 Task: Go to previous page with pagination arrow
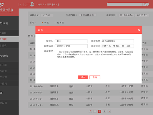coord(90,111)
